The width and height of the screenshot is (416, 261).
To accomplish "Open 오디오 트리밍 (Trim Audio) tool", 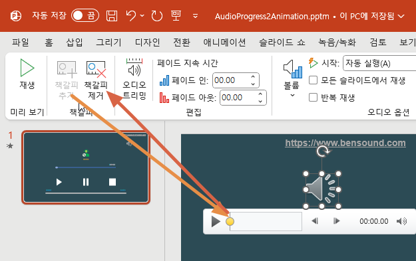I will [134, 78].
